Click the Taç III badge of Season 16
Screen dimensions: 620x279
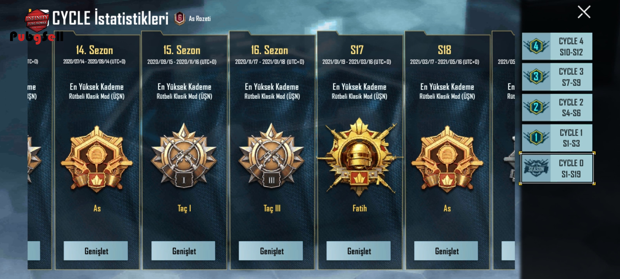coord(272,157)
